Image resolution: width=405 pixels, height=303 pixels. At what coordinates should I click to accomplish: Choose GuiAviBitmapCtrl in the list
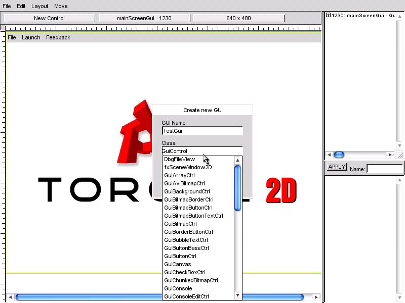click(198, 183)
